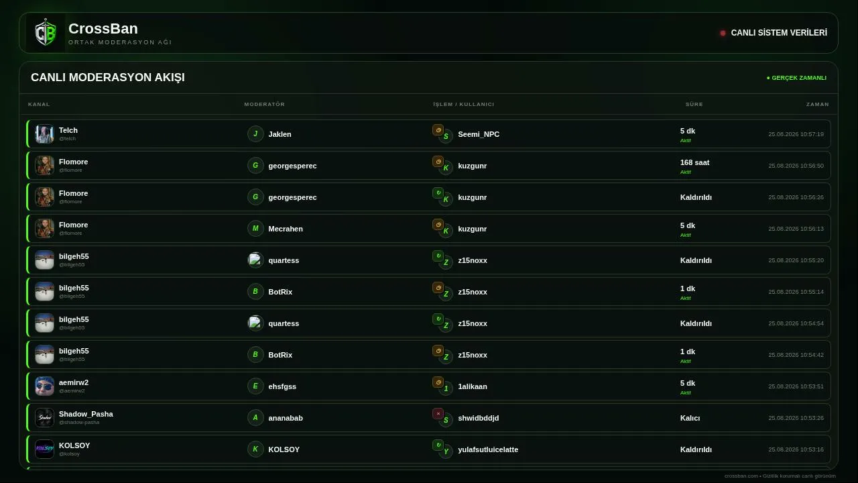Viewport: 858px width, 483px height.
Task: Select the Zaman column header
Action: (817, 105)
